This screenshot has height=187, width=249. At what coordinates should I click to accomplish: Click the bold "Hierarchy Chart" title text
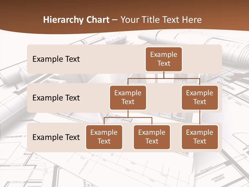76,20
